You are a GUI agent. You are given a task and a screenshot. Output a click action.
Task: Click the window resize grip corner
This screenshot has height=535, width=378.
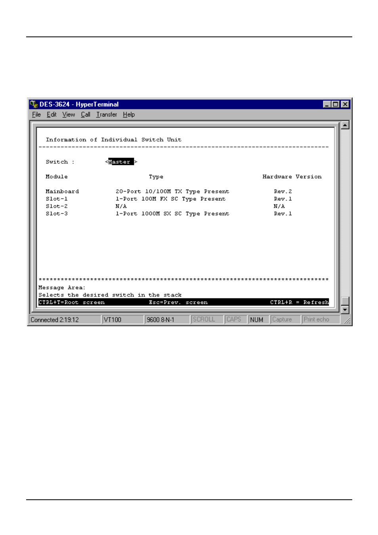pos(347,321)
